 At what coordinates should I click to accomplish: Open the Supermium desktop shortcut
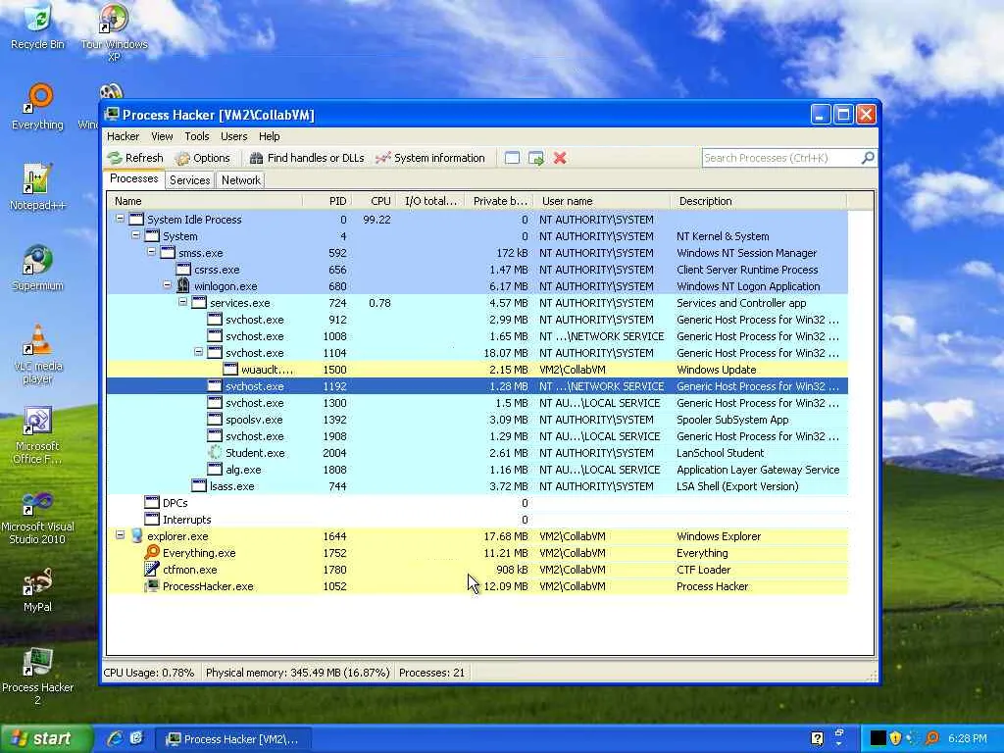[37, 268]
